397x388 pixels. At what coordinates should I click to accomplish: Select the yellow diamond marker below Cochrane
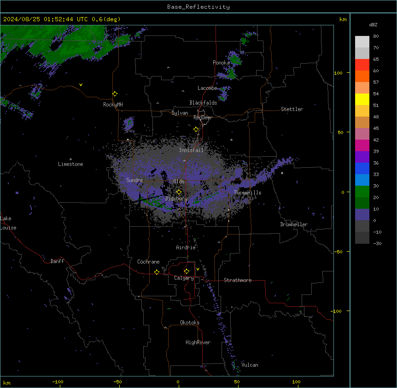[x=157, y=272]
